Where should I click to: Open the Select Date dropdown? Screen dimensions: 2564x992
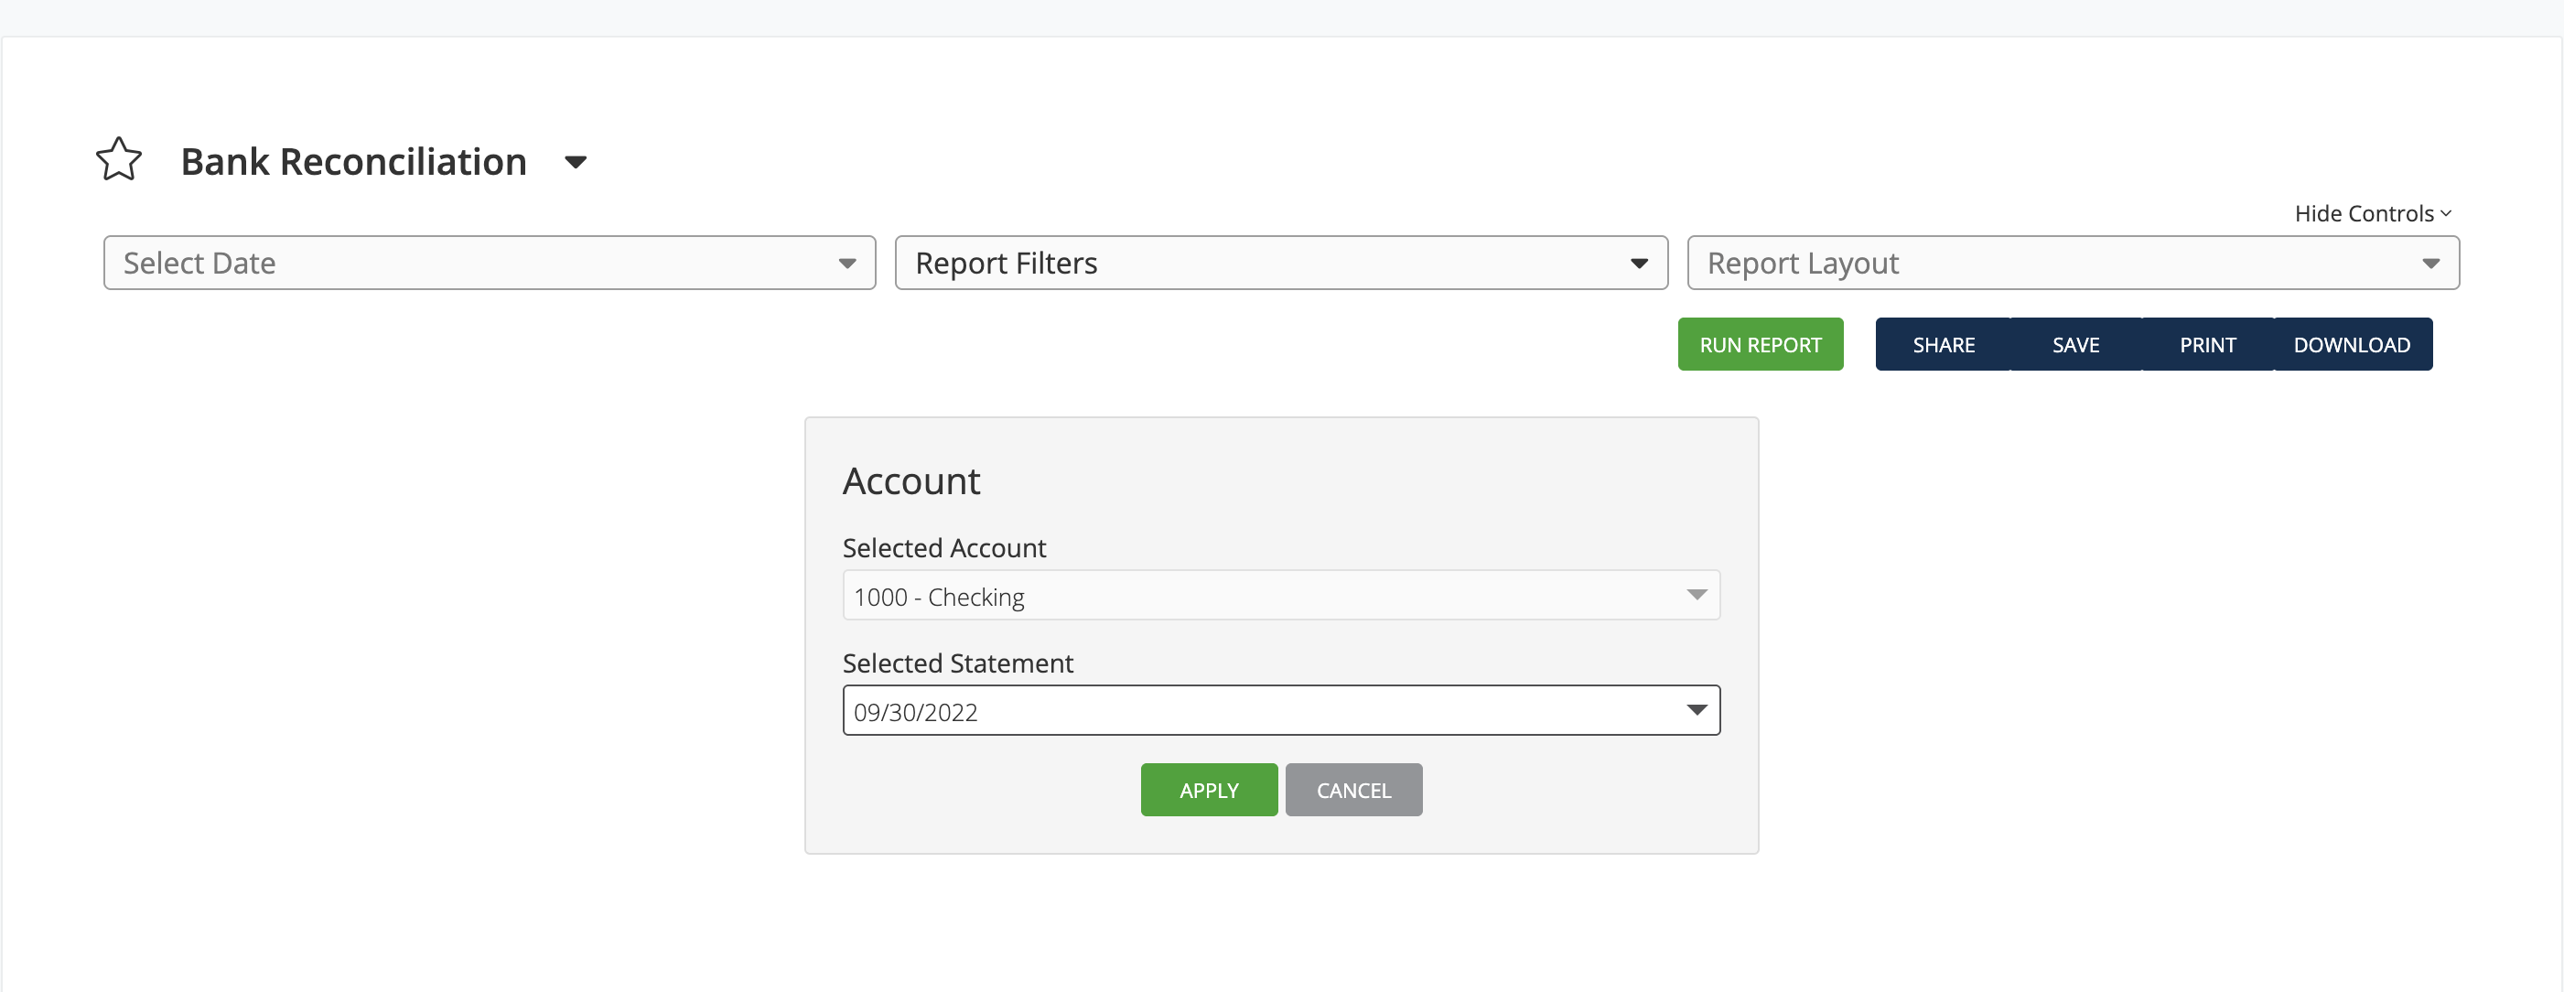[490, 263]
